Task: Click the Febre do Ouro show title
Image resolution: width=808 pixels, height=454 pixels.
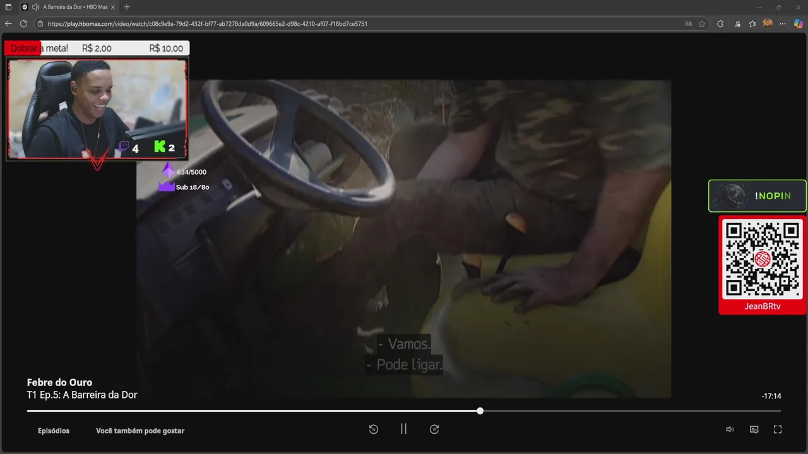Action: click(x=59, y=382)
